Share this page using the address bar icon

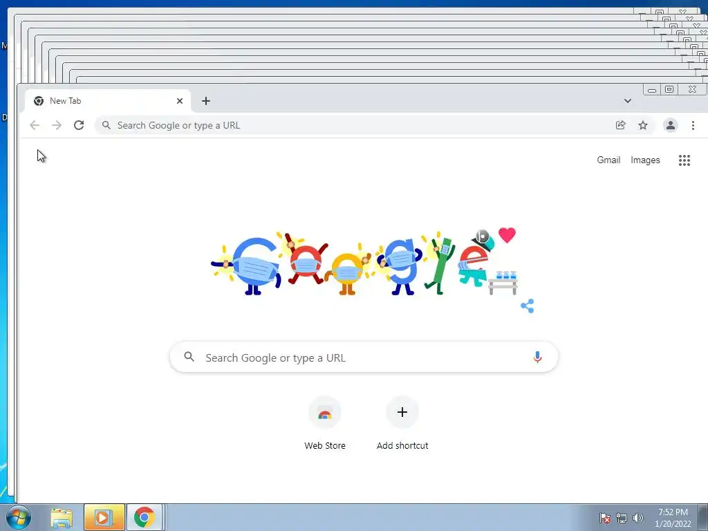(x=621, y=125)
